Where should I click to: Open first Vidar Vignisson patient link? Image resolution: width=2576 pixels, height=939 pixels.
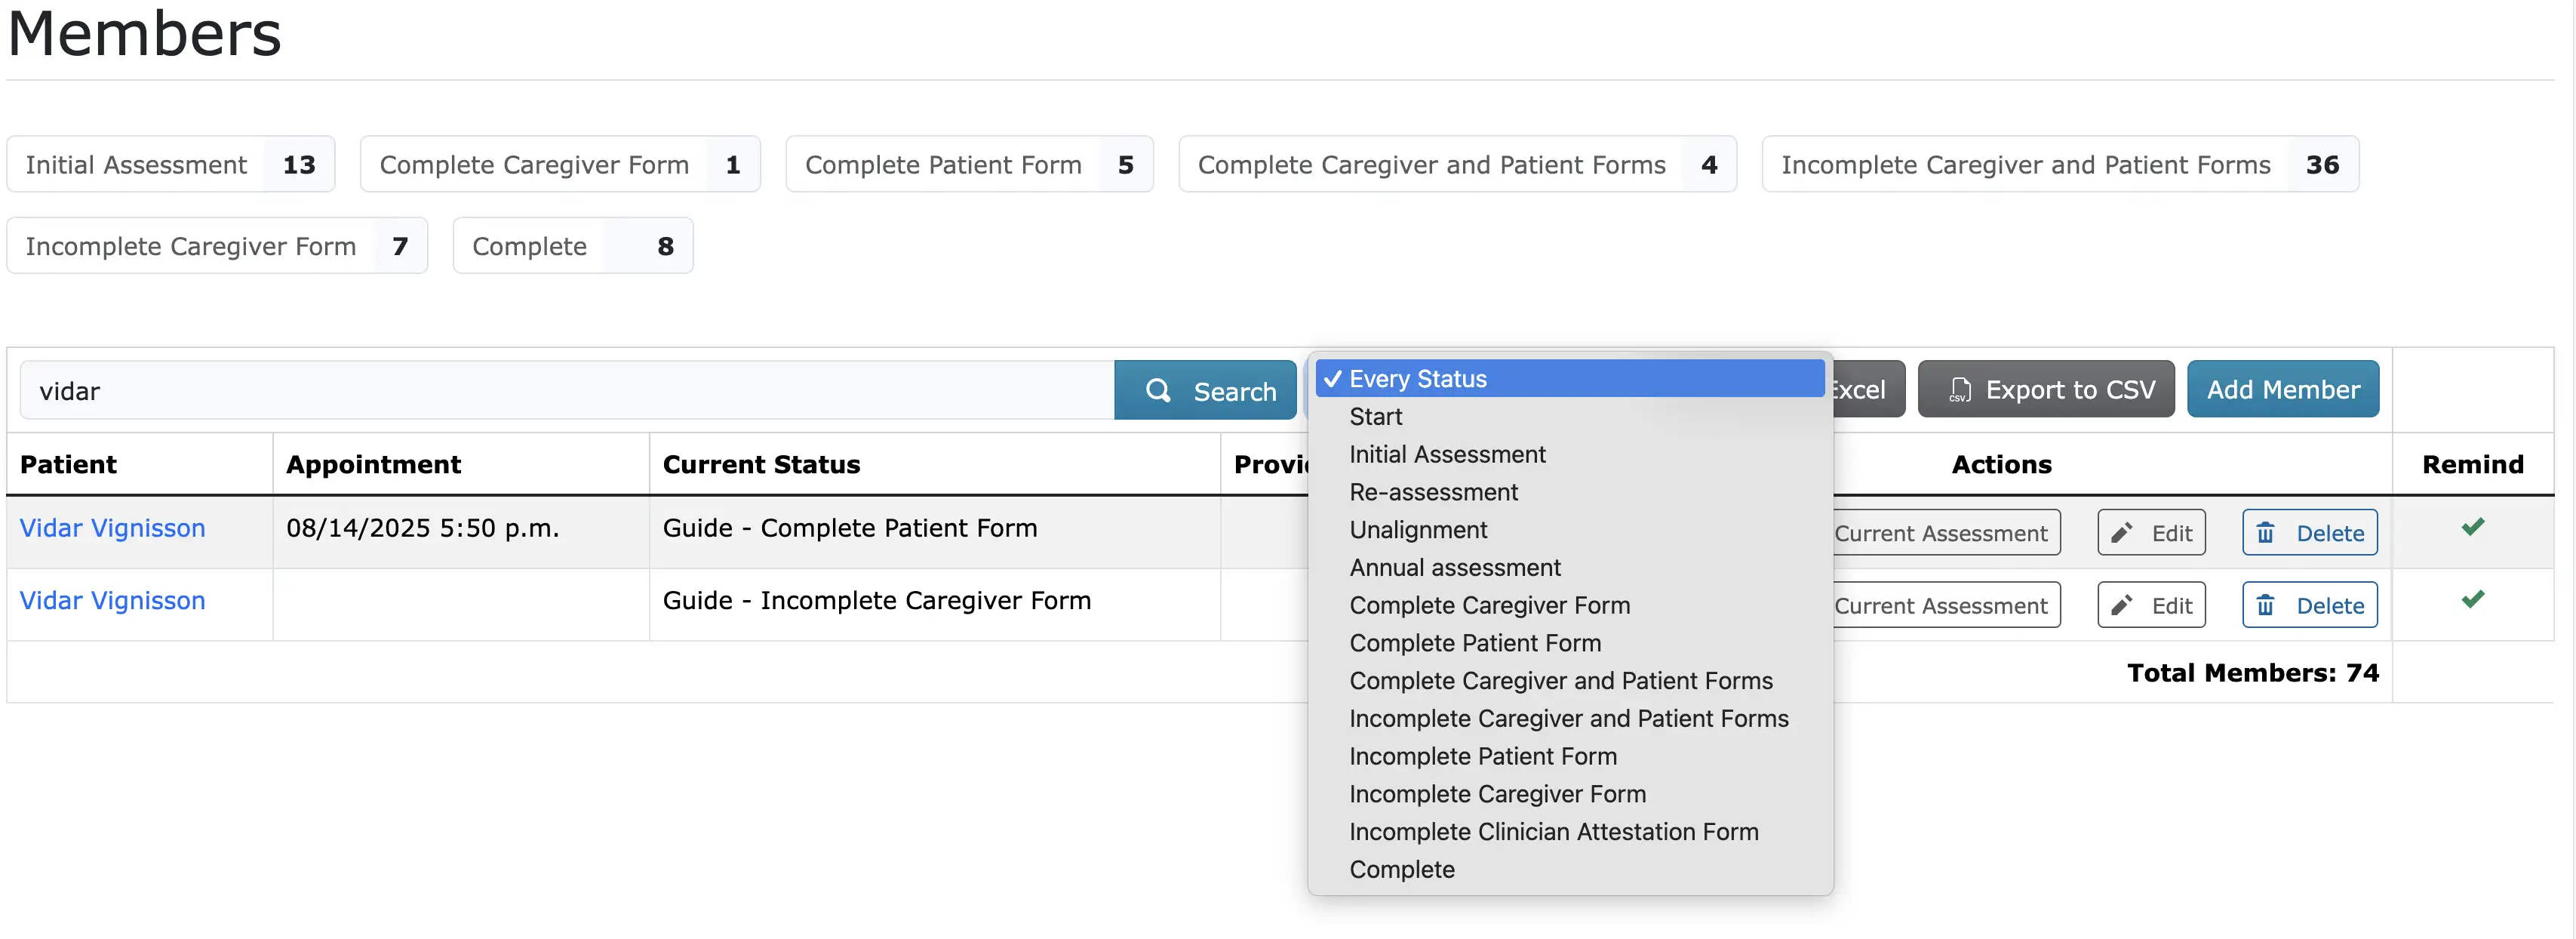113,528
